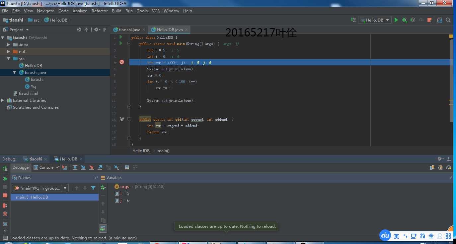Open the HelloJDB run configuration dropdown

[375, 20]
